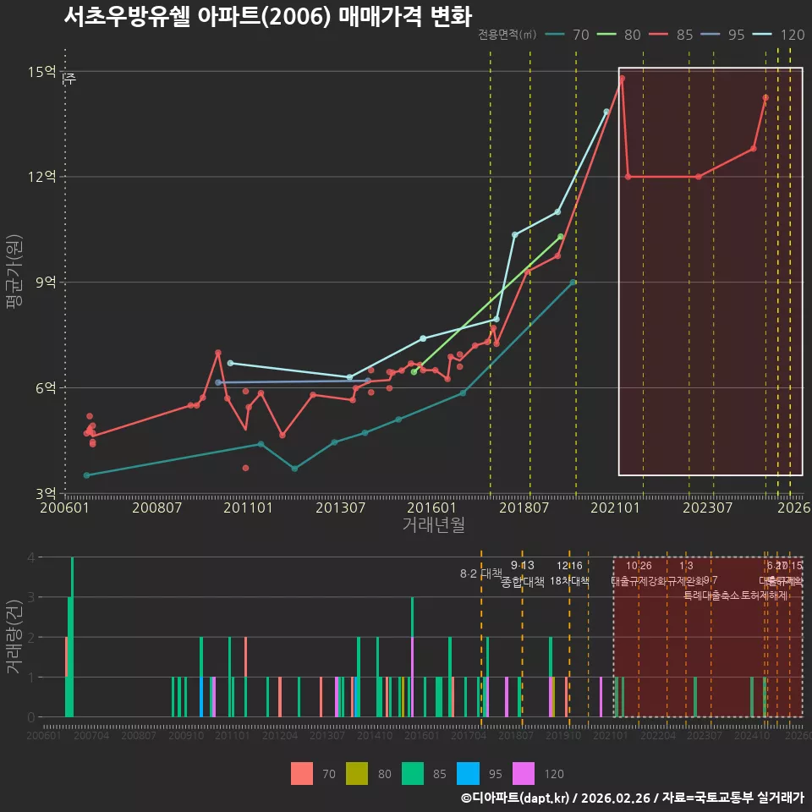This screenshot has height=812, width=812.
Task: Click the dapt.kr copyright credit text
Action: coord(633,798)
